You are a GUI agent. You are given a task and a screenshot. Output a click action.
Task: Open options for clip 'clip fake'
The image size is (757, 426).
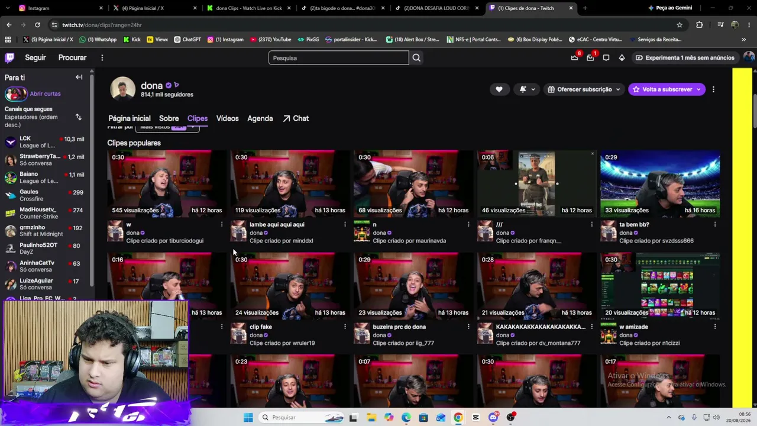345,327
